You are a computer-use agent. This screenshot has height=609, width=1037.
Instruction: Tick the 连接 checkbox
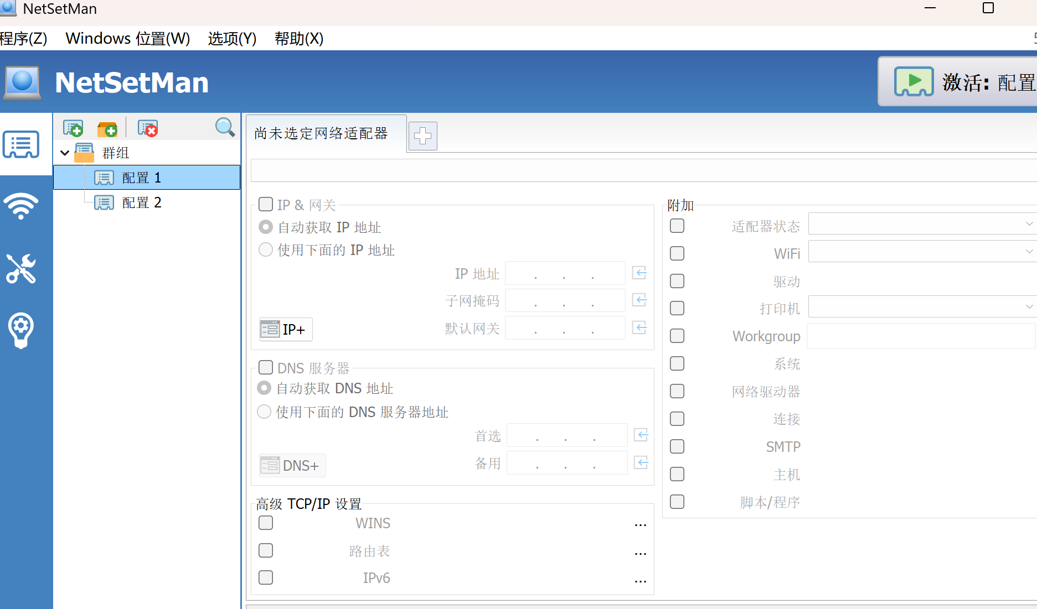[677, 419]
